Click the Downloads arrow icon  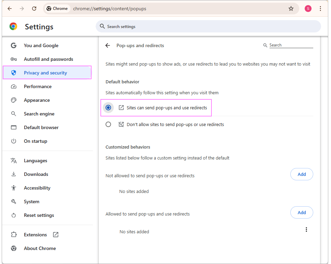pyautogui.click(x=14, y=174)
